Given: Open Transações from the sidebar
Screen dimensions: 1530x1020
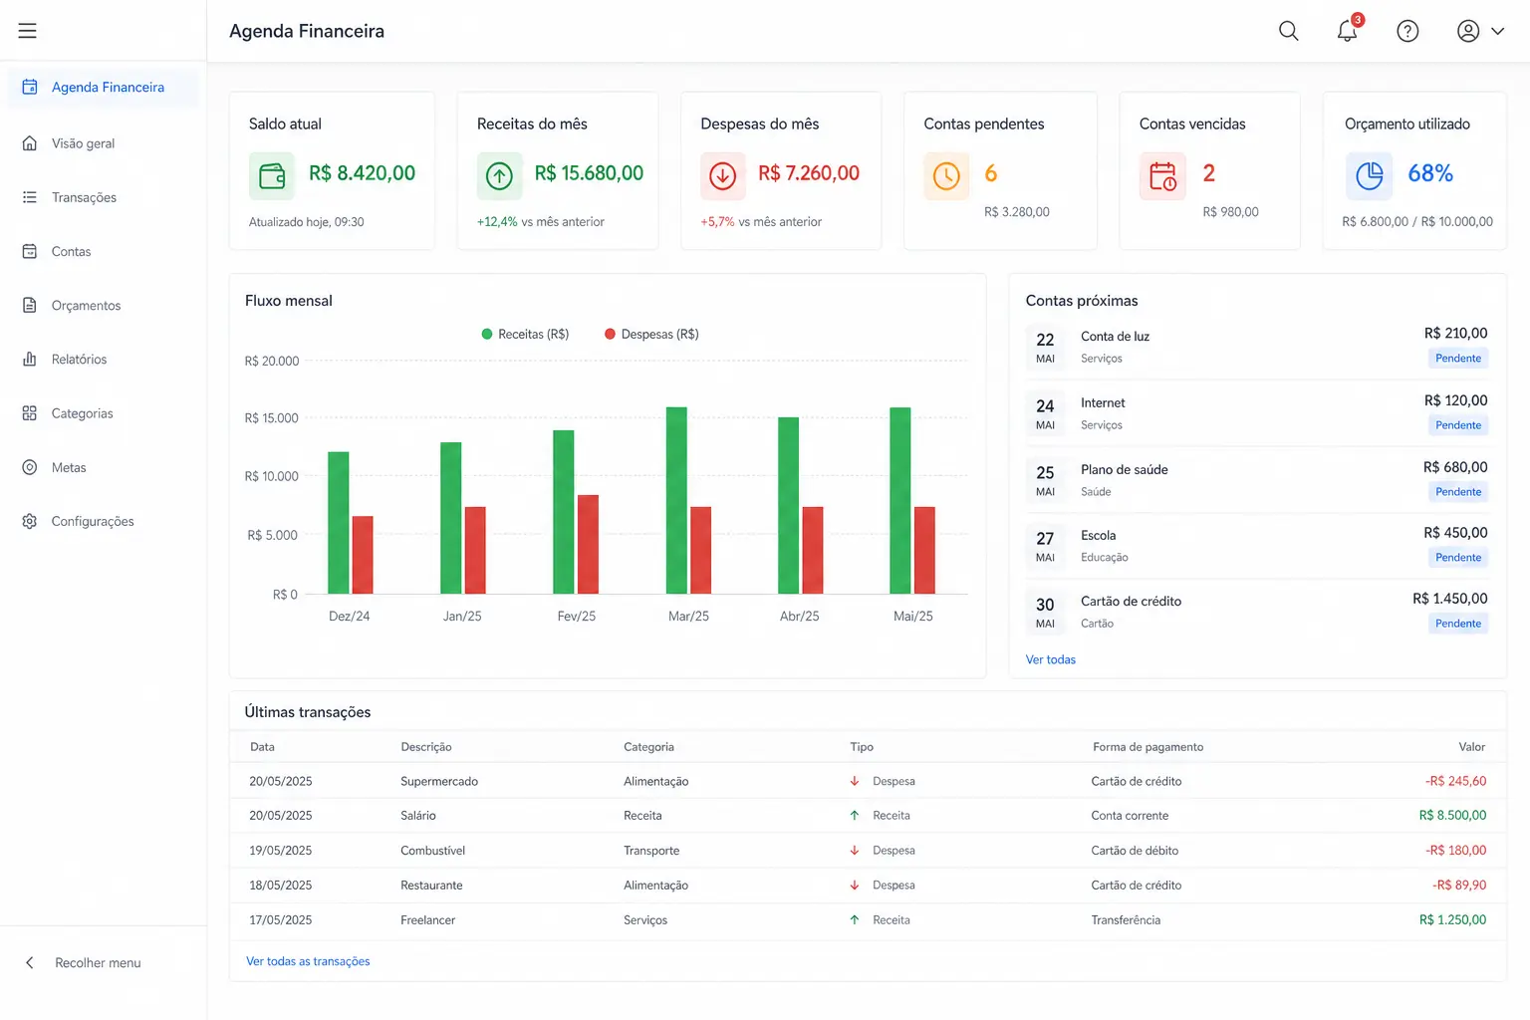Looking at the screenshot, I should click(104, 197).
